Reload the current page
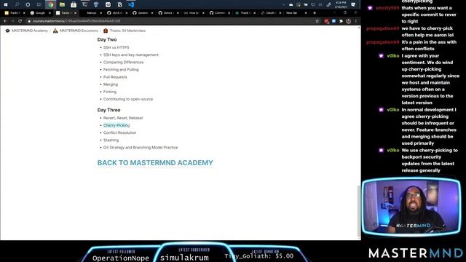466x262 pixels. pos(20,21)
